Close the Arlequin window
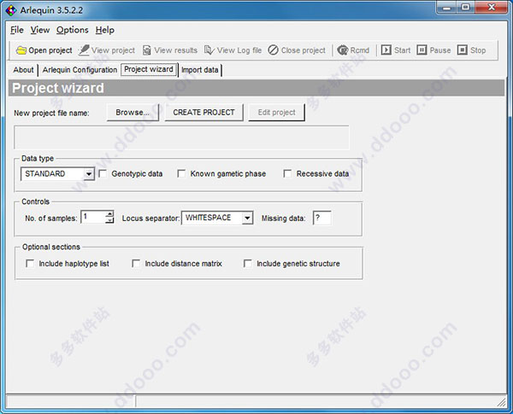 coord(492,8)
